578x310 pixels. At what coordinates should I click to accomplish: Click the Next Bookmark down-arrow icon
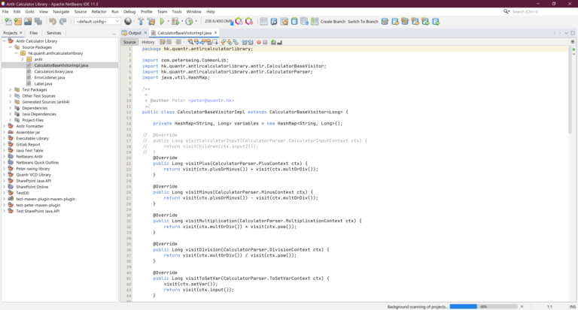click(230, 42)
